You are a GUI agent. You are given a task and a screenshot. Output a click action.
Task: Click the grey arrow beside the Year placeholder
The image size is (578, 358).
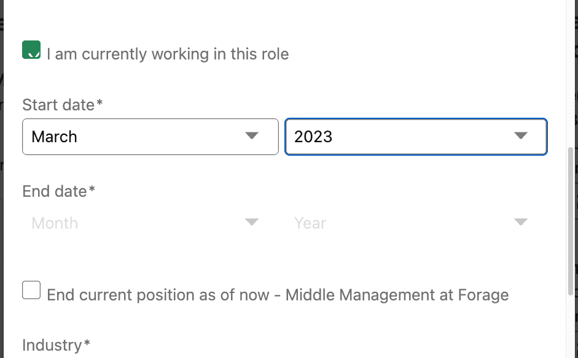point(520,222)
